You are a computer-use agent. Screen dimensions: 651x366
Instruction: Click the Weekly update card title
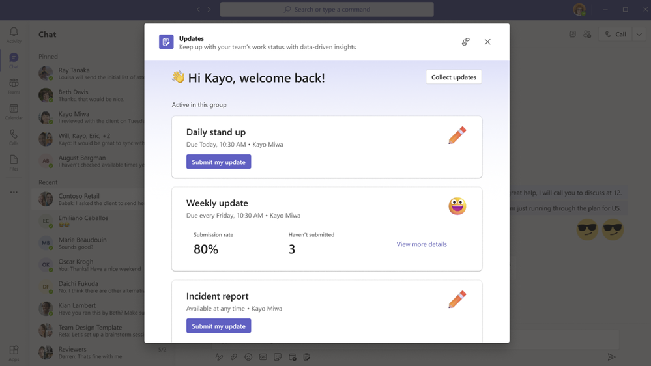pos(217,203)
